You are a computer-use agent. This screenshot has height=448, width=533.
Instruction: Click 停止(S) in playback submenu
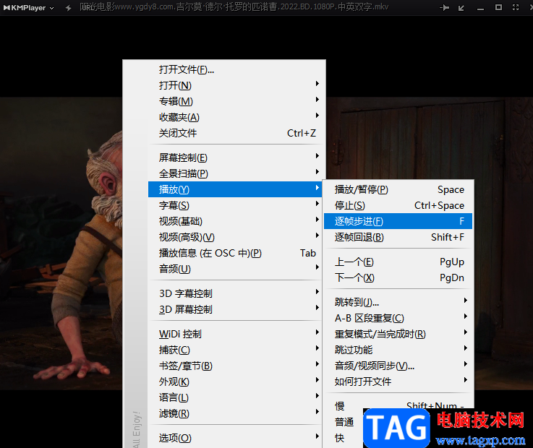398,205
